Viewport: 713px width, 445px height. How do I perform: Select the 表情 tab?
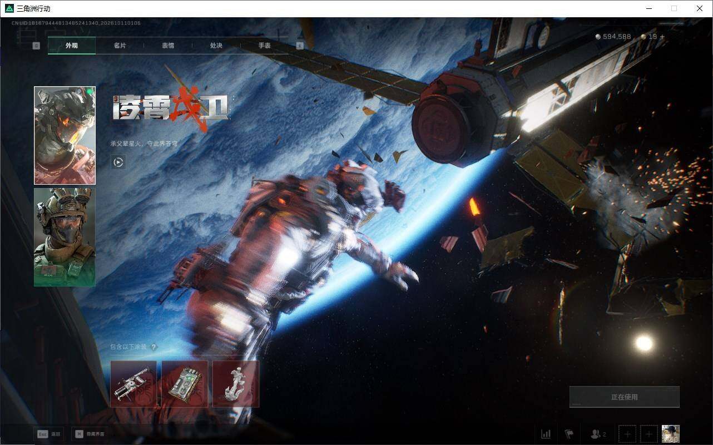168,46
